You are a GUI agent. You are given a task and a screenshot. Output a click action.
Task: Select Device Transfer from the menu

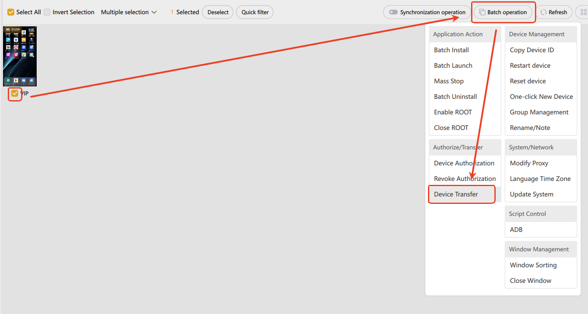(x=456, y=194)
